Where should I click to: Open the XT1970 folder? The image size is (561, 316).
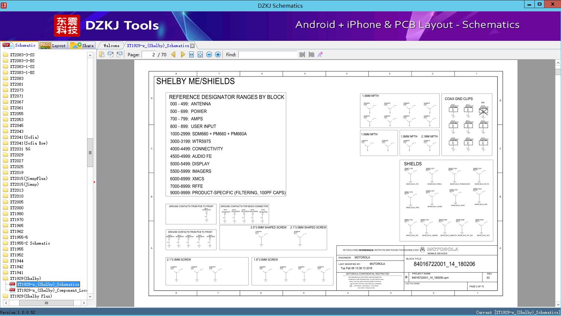point(17,220)
